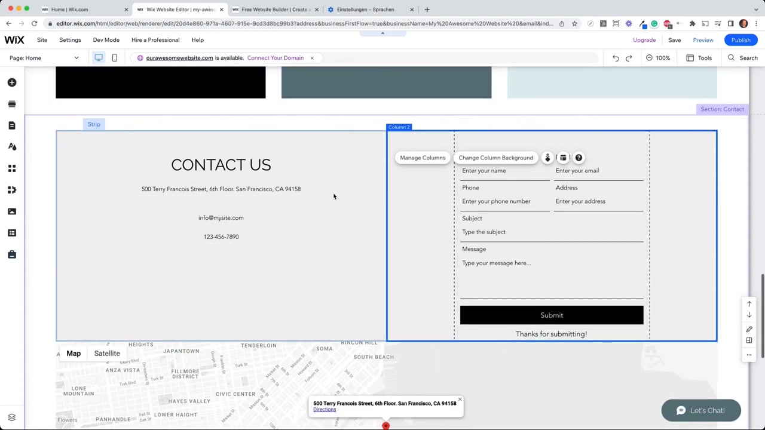Image resolution: width=765 pixels, height=430 pixels.
Task: Select the Map view button
Action: (x=74, y=354)
